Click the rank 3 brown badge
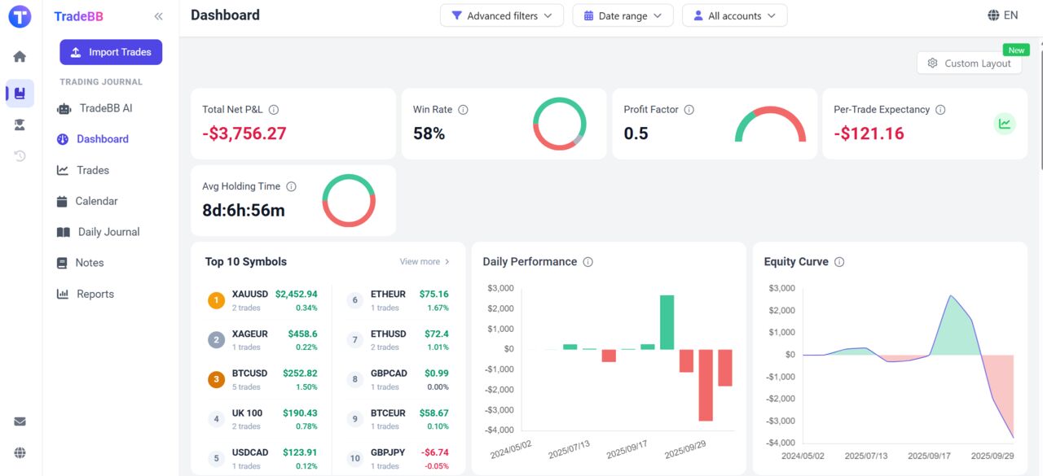1043x476 pixels. click(216, 380)
